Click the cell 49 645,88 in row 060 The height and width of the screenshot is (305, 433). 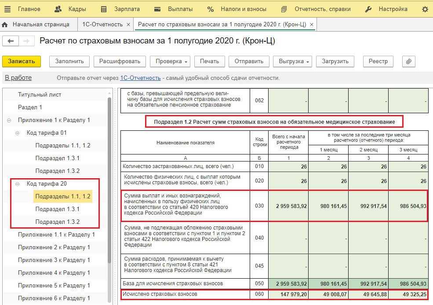tap(368, 294)
